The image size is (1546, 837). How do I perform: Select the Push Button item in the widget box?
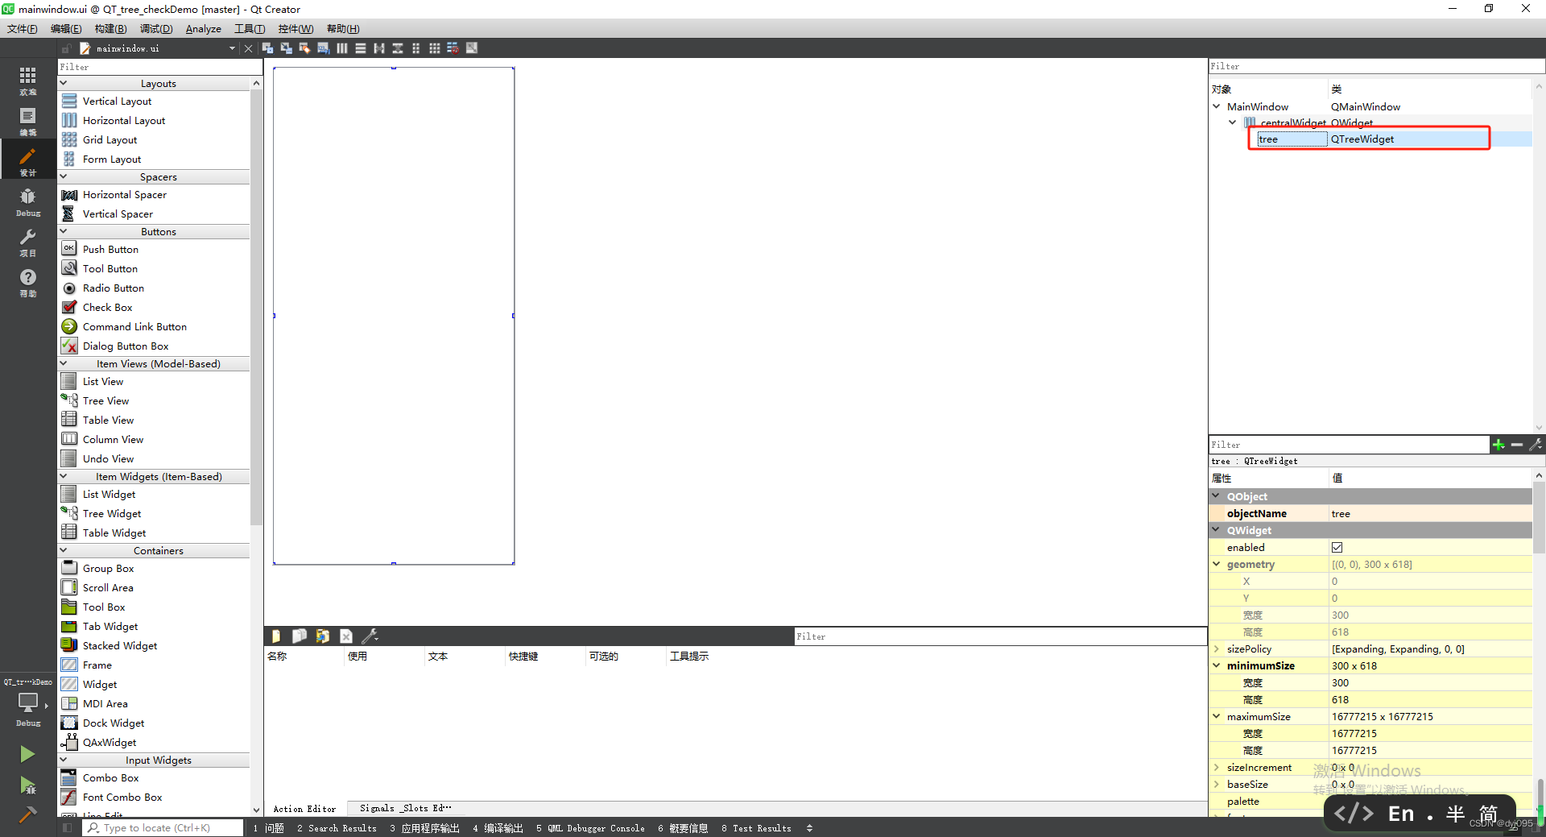click(x=110, y=249)
